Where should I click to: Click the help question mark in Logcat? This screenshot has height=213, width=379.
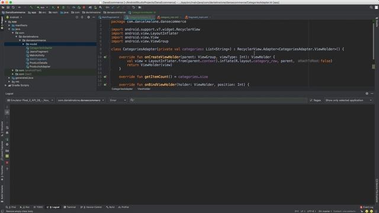click(x=7, y=169)
